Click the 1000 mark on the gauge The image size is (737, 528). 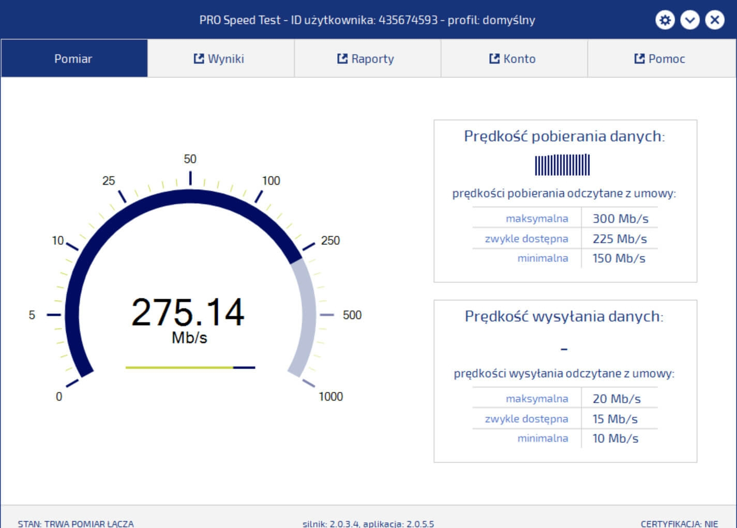pyautogui.click(x=330, y=397)
